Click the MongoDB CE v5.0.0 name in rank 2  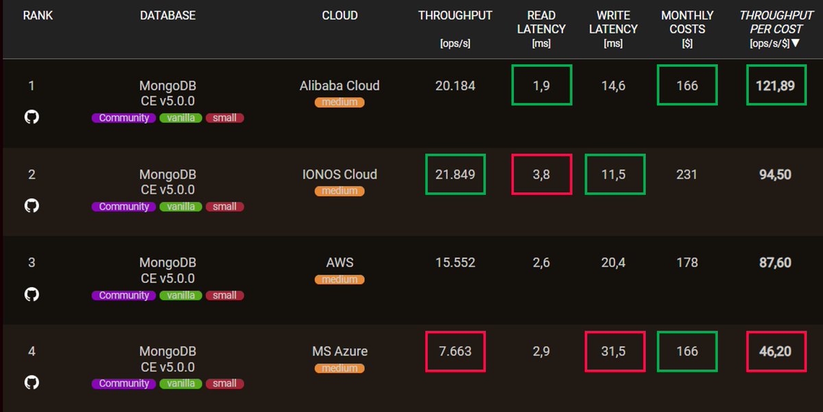coord(168,182)
